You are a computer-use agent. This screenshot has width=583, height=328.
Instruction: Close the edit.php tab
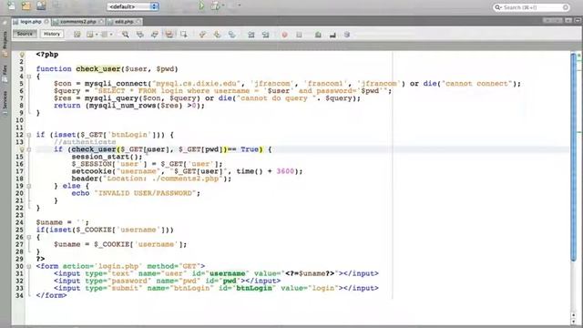click(138, 22)
